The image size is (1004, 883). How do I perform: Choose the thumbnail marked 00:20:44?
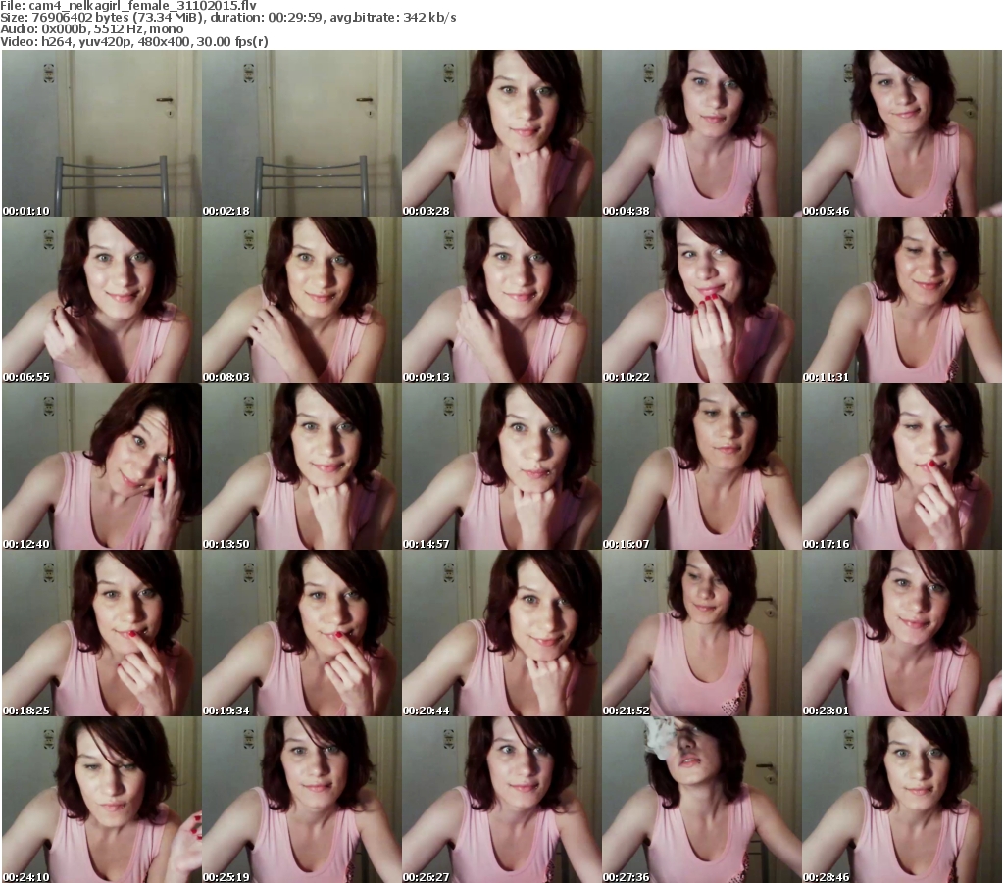(x=501, y=633)
